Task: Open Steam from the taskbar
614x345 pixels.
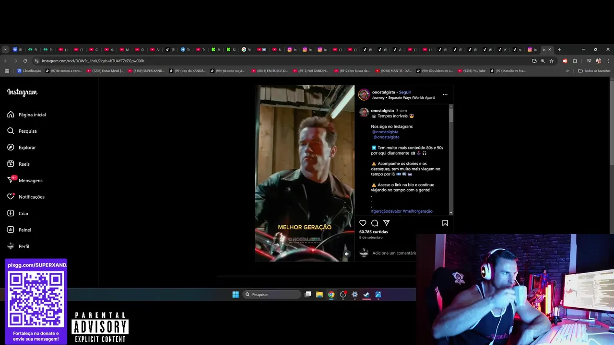Action: coord(366,295)
